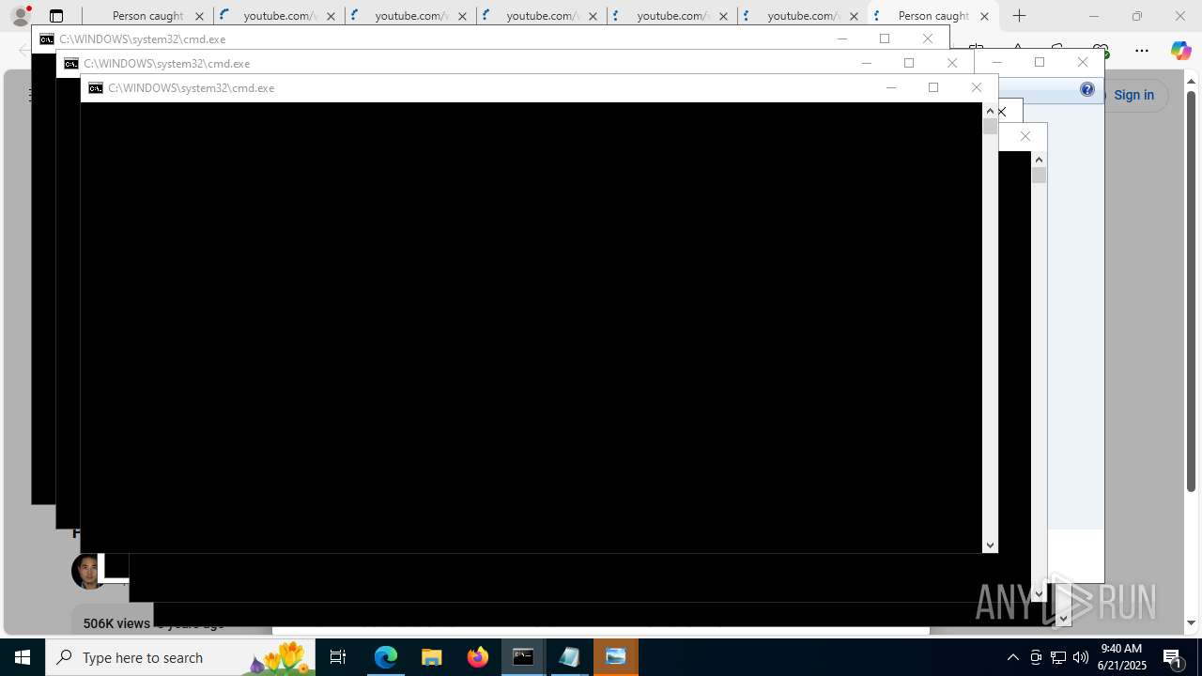Maximize the front cmd.exe window
The width and height of the screenshot is (1202, 676).
click(x=933, y=87)
